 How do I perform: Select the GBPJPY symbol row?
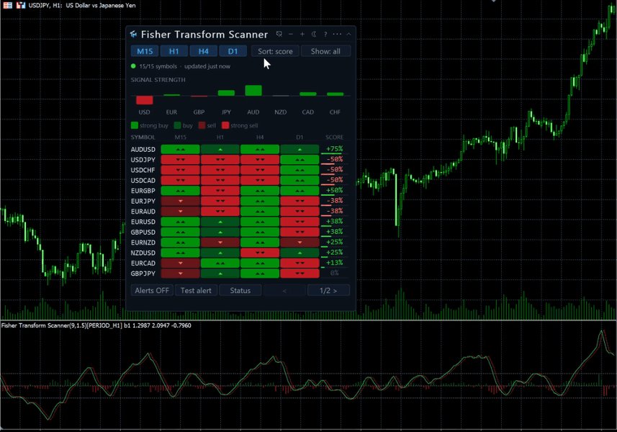(238, 274)
